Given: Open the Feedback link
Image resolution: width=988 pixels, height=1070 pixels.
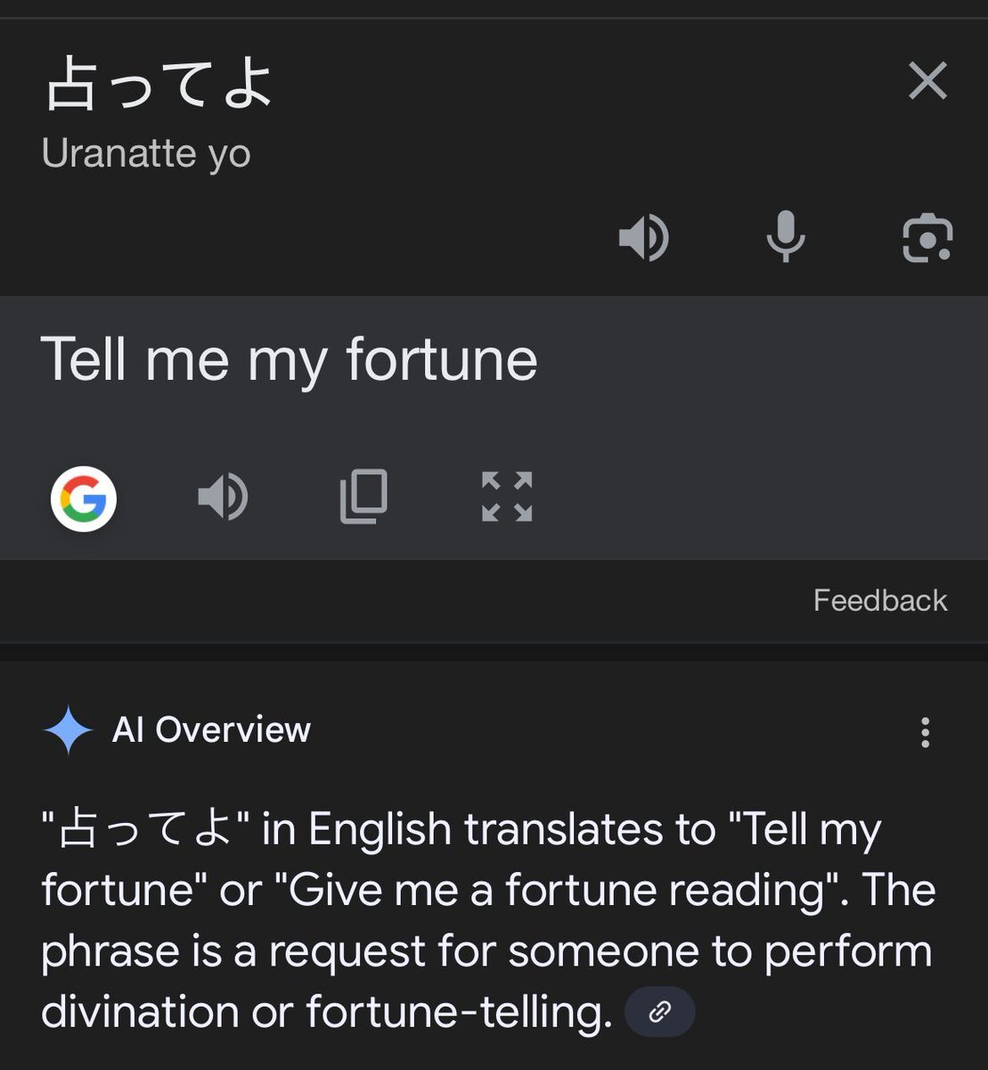Looking at the screenshot, I should click(880, 600).
